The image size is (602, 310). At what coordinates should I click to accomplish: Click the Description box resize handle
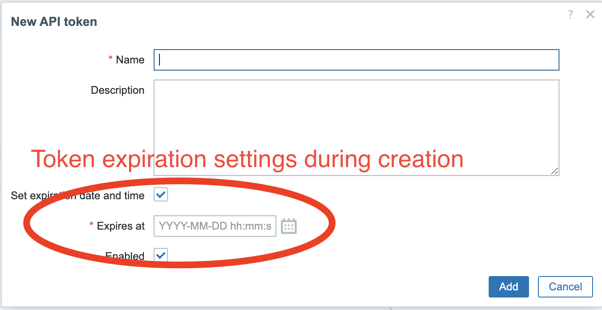(x=555, y=171)
